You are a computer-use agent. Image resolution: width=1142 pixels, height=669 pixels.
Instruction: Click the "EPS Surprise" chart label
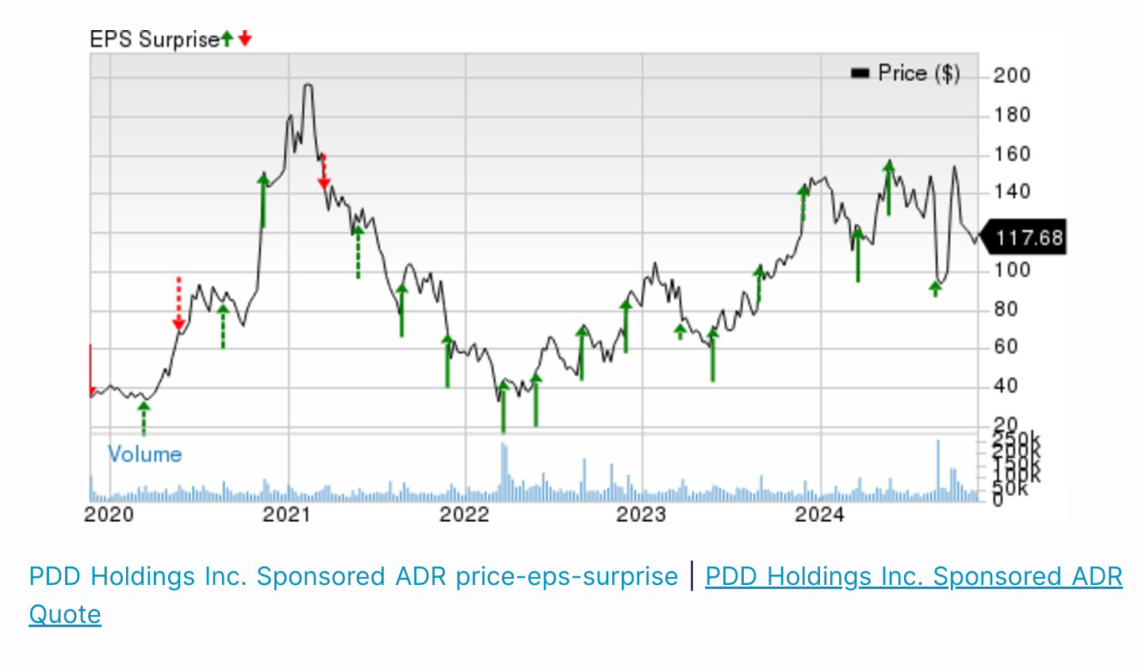tap(154, 39)
